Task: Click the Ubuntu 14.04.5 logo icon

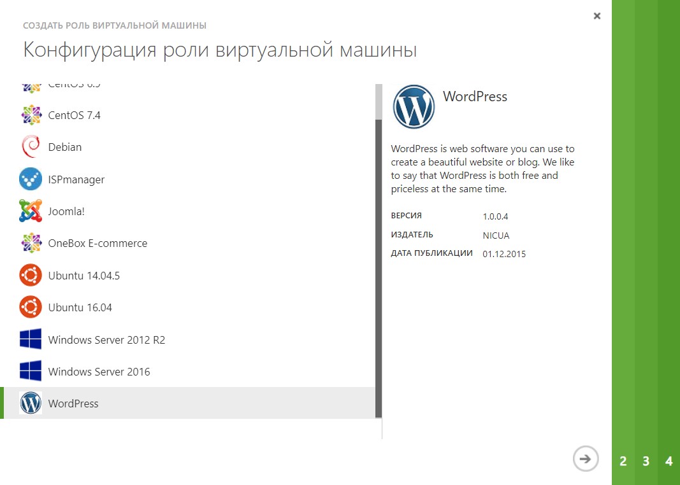Action: pyautogui.click(x=31, y=275)
